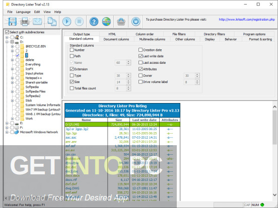Image resolution: width=278 pixels, height=208 pixels.
Task: Select the aac.aac file row
Action: [122, 138]
